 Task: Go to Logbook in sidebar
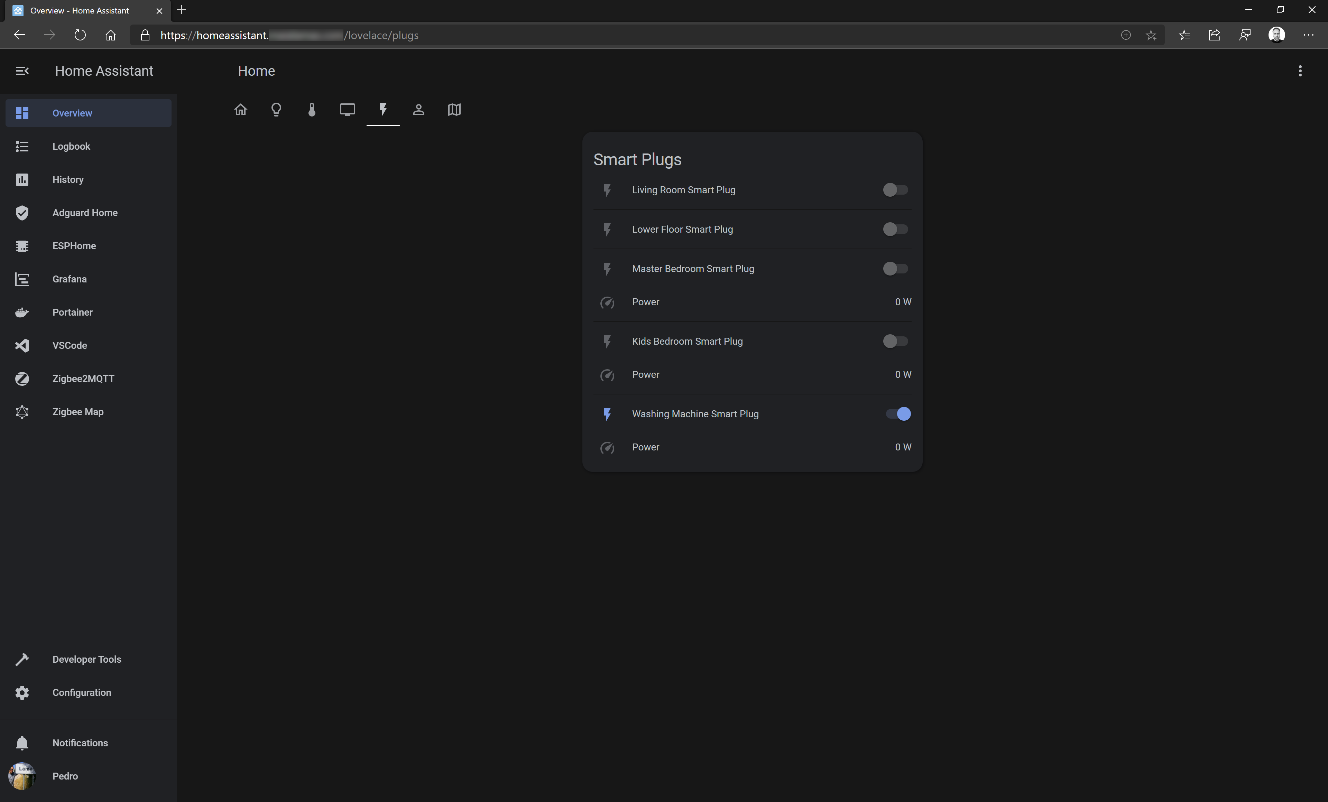pos(71,146)
